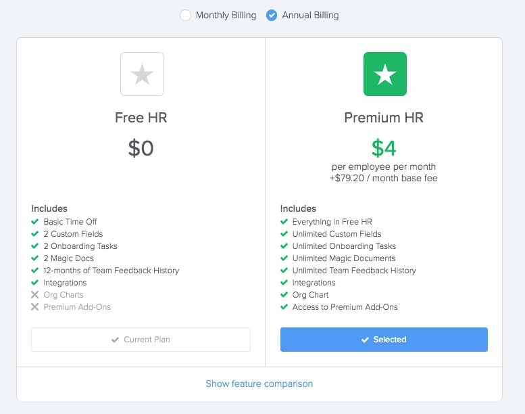Viewport: 525px width, 414px height.
Task: Click the gray star Free HR icon
Action: tap(142, 74)
